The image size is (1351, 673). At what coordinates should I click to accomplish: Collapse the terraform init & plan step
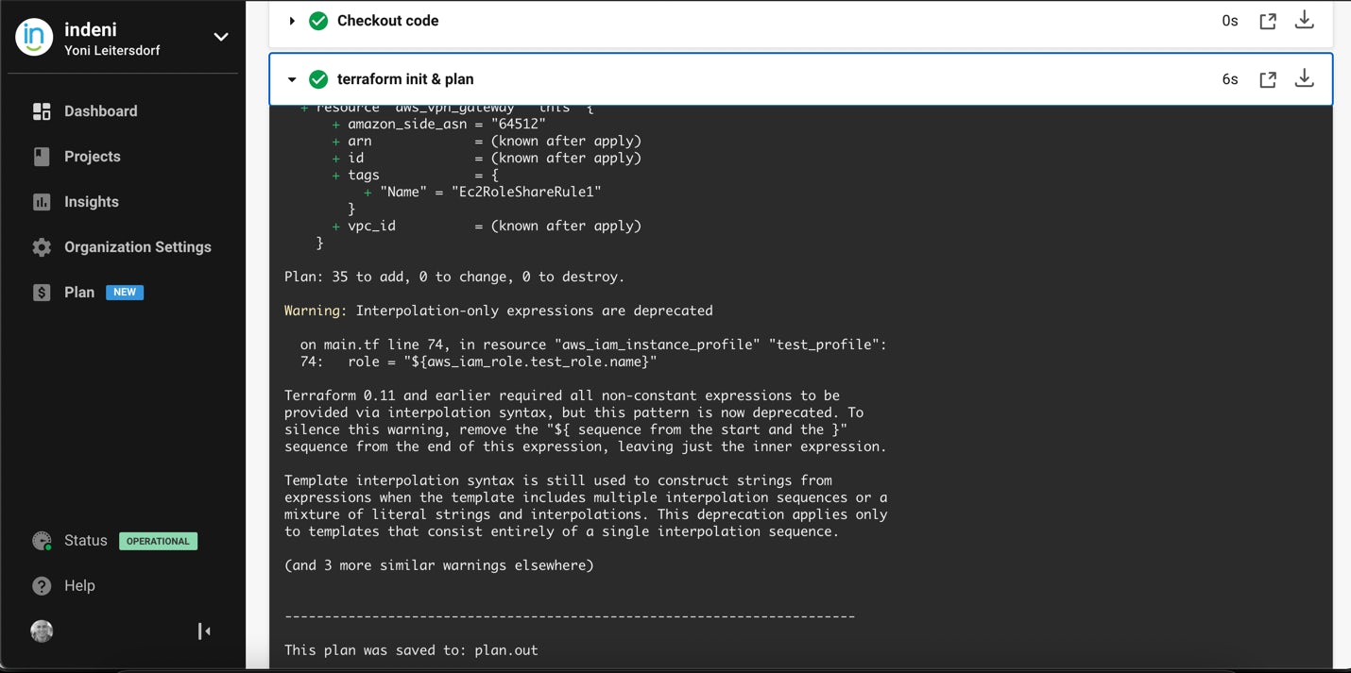(x=292, y=78)
